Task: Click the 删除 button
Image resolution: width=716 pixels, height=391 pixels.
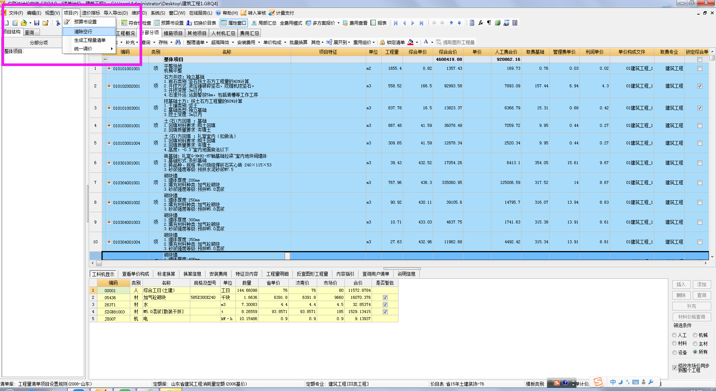Action: pyautogui.click(x=681, y=295)
